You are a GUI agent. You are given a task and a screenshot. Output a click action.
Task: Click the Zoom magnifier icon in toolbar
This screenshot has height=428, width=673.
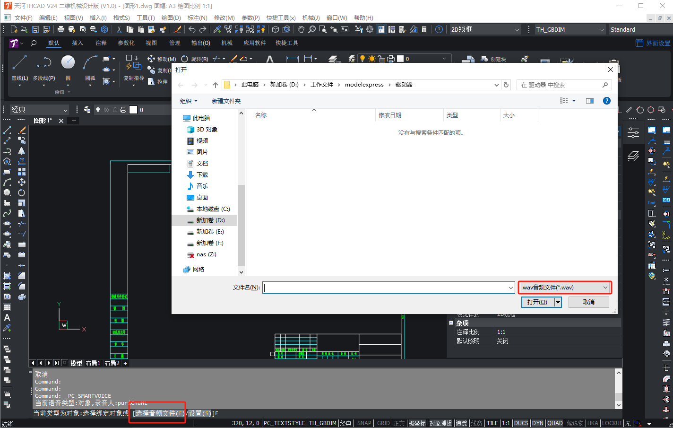tap(312, 29)
